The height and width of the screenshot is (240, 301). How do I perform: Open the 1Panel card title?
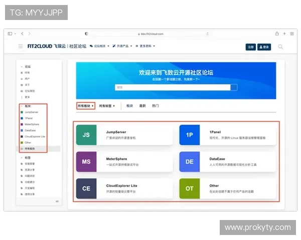point(215,132)
